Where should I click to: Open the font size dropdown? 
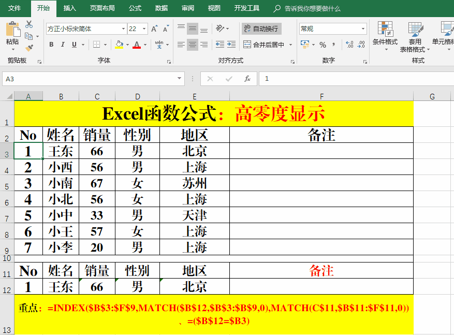click(144, 28)
